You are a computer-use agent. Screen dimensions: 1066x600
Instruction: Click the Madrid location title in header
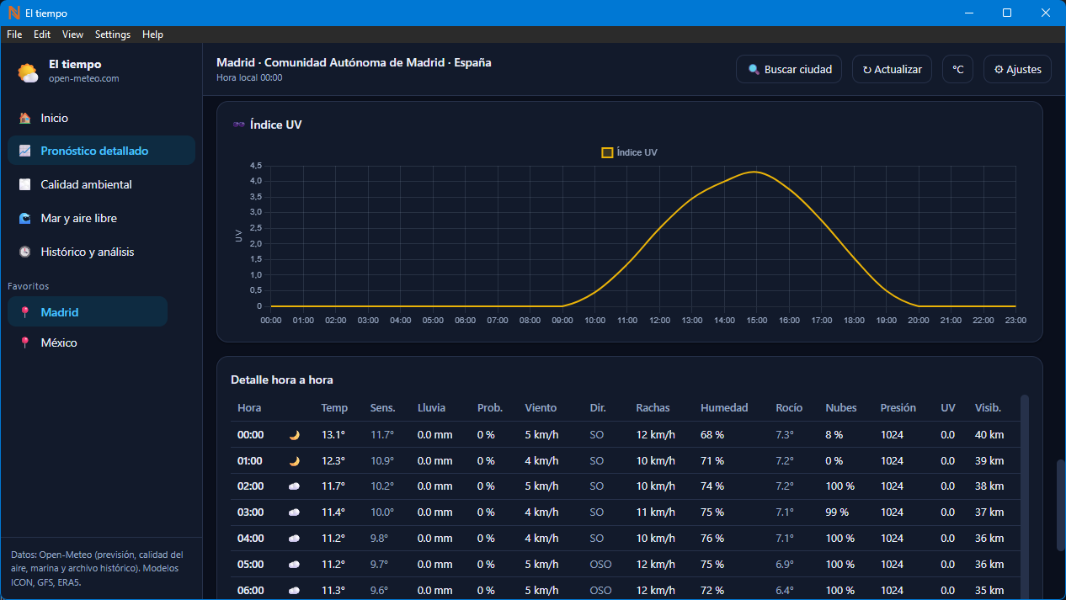coord(354,62)
